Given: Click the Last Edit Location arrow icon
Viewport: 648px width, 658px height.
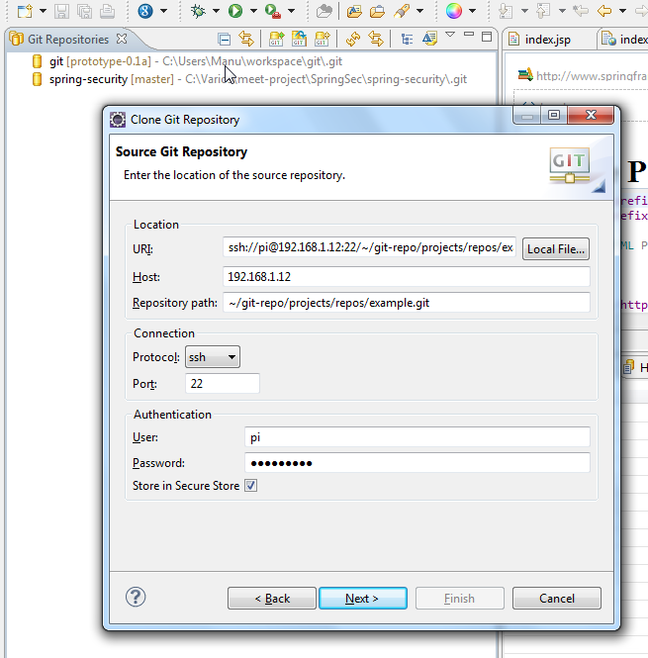Looking at the screenshot, I should (581, 11).
